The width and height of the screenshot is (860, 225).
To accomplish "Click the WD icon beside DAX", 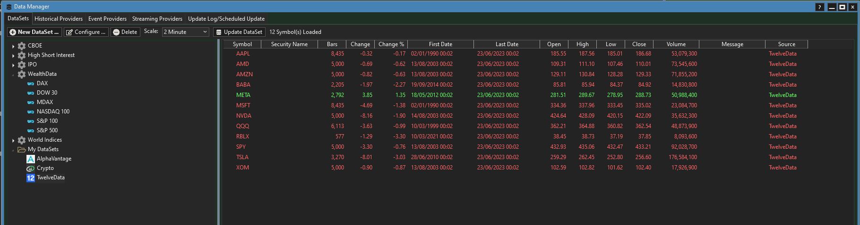I will click(x=31, y=83).
